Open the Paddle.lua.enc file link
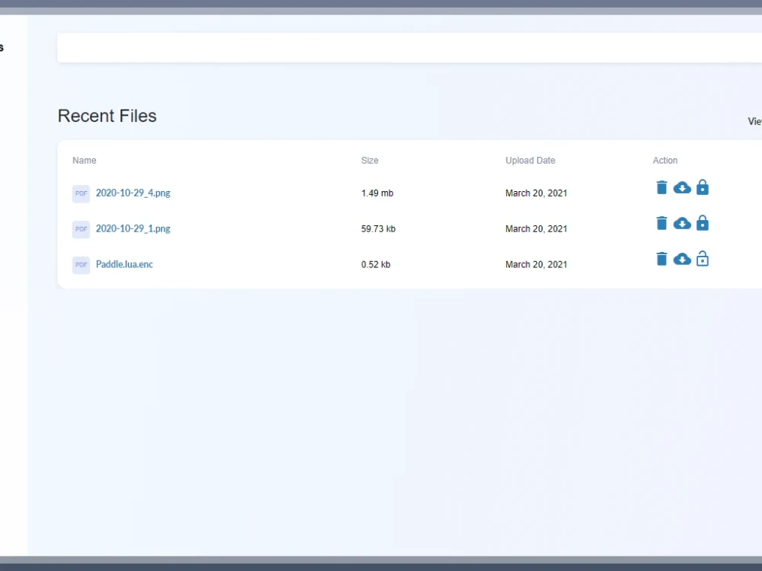Image resolution: width=762 pixels, height=571 pixels. click(x=124, y=264)
